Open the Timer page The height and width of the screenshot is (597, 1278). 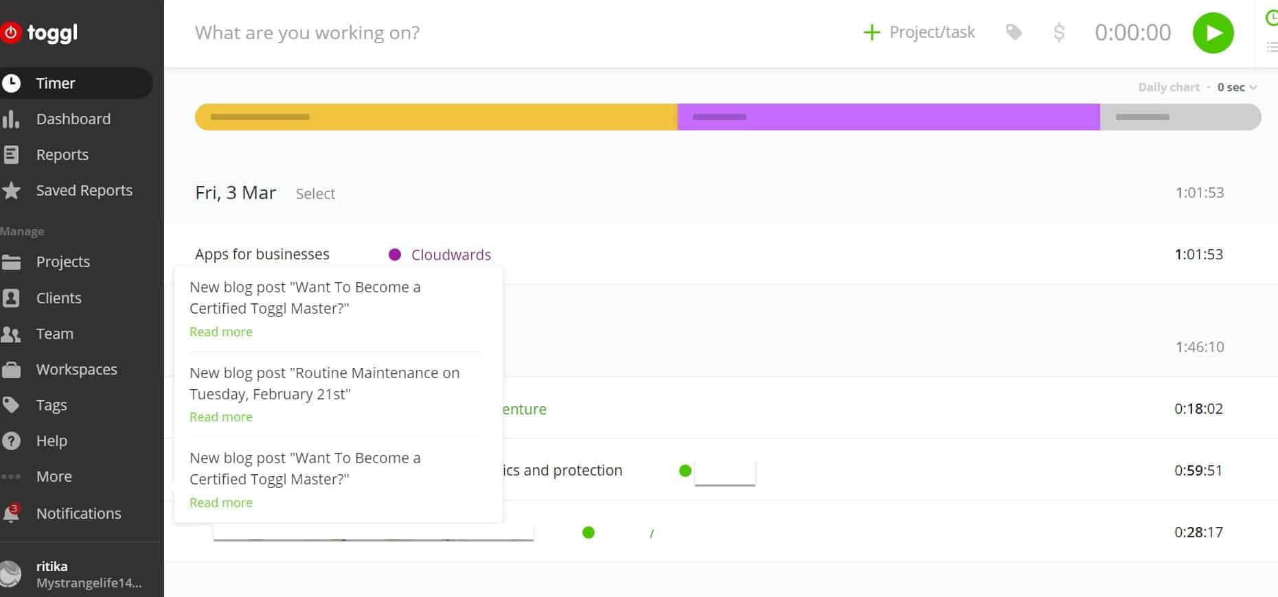pos(56,83)
